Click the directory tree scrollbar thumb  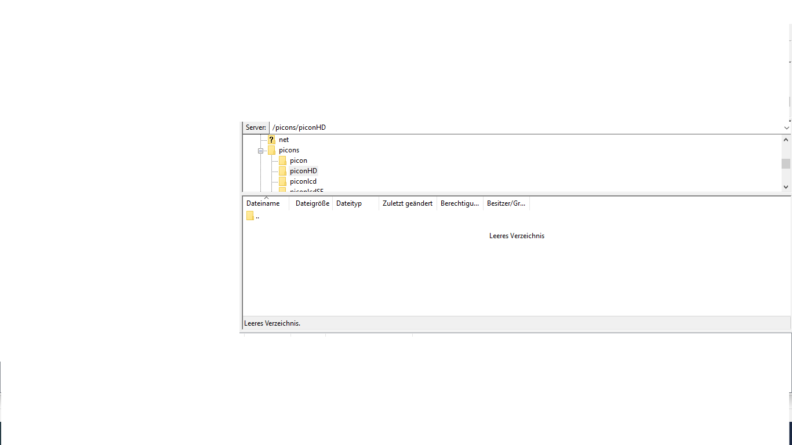[786, 163]
